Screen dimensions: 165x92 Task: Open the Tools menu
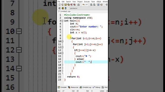(x=93, y=2)
